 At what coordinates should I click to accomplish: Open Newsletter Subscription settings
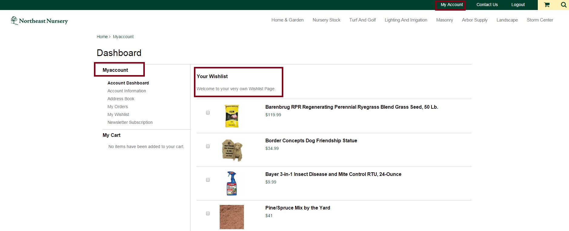(130, 122)
